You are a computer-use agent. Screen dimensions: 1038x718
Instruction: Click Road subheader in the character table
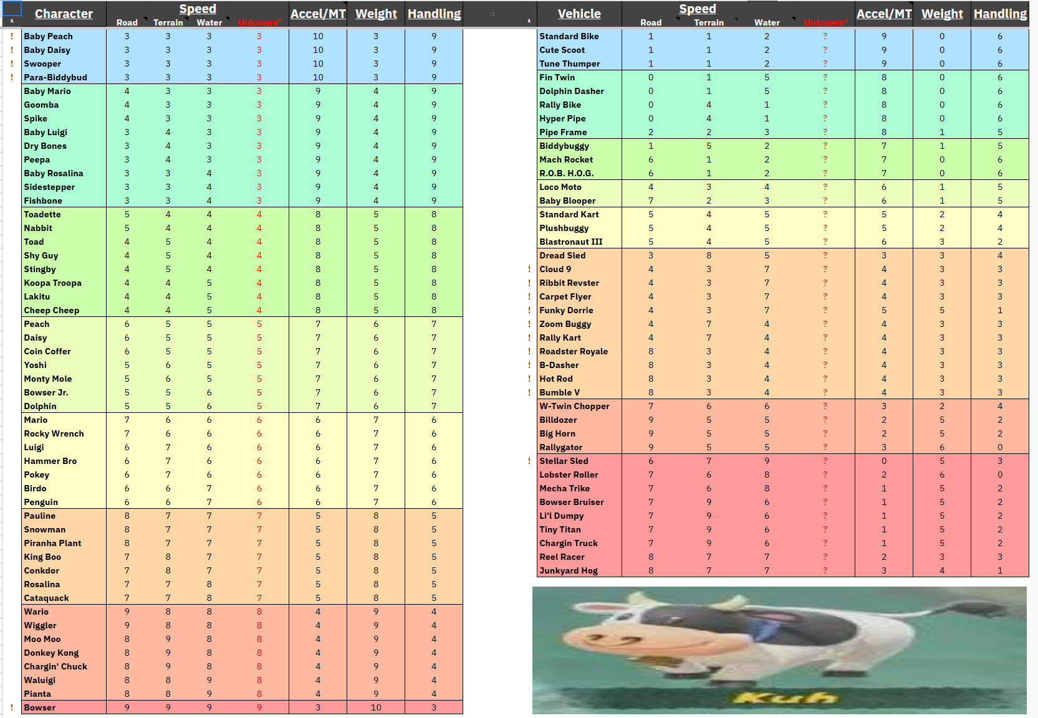click(x=127, y=22)
